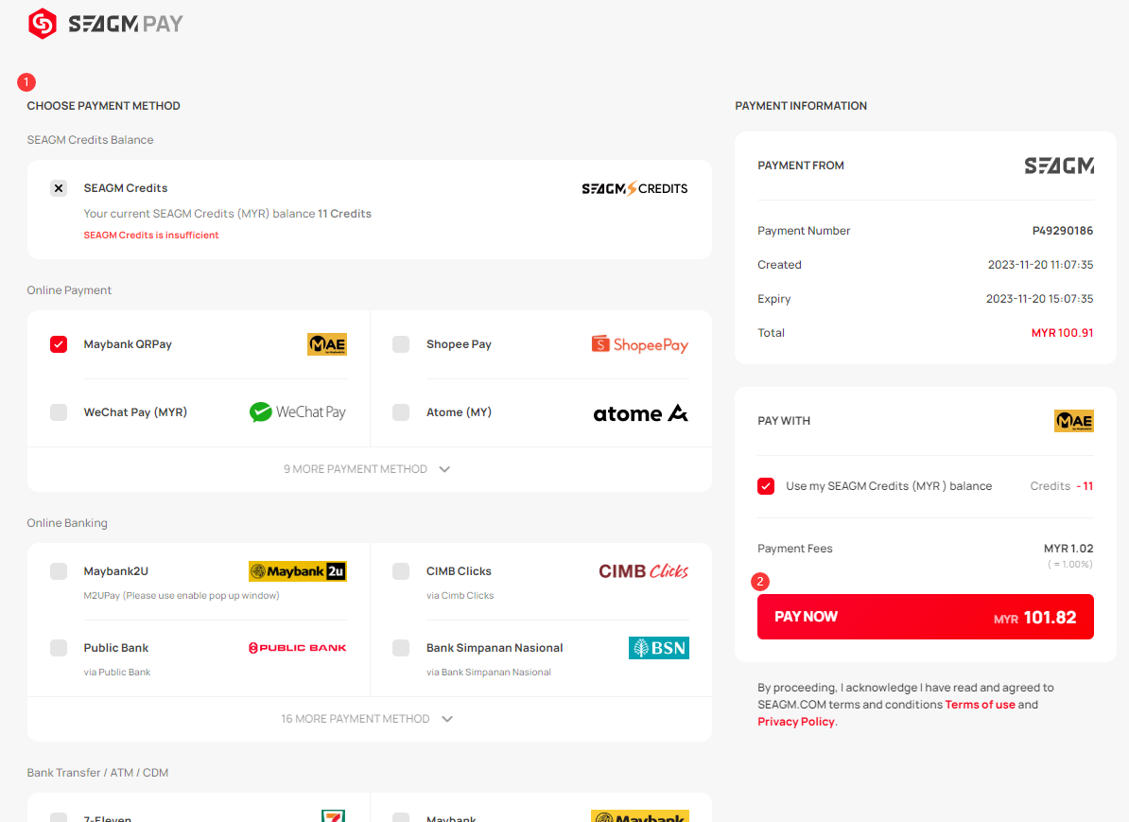Screen dimensions: 1129x822
Task: Select the Bank Simpanan Nasional checkbox
Action: (401, 648)
